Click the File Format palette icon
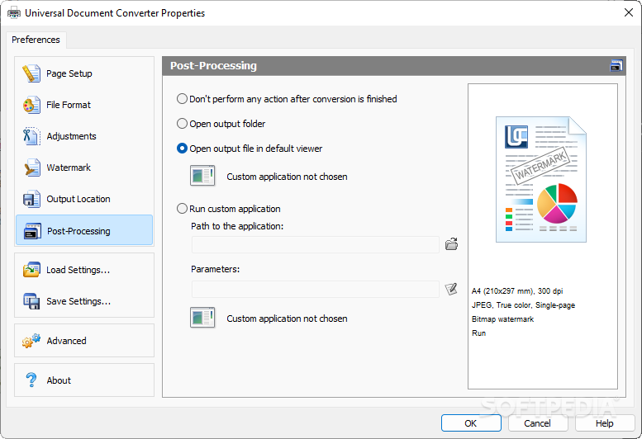This screenshot has width=642, height=439. click(x=31, y=105)
